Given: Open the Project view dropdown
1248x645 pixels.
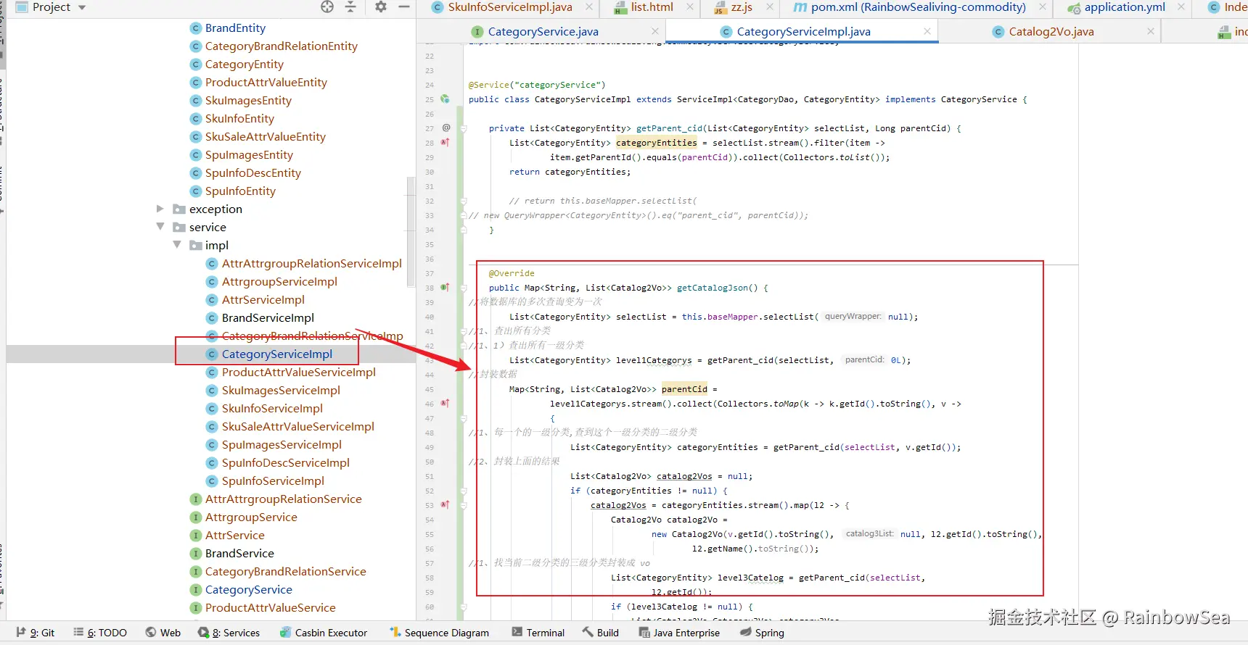Looking at the screenshot, I should point(82,7).
